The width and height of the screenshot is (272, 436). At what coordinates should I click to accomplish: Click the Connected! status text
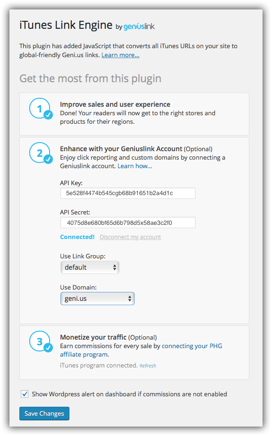77,237
